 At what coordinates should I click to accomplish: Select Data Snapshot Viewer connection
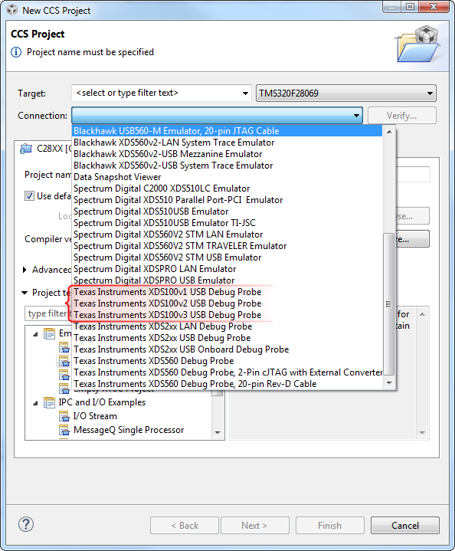(227, 177)
